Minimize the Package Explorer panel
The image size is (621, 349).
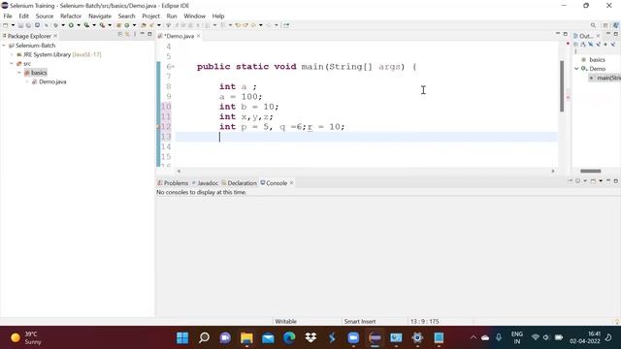click(143, 34)
